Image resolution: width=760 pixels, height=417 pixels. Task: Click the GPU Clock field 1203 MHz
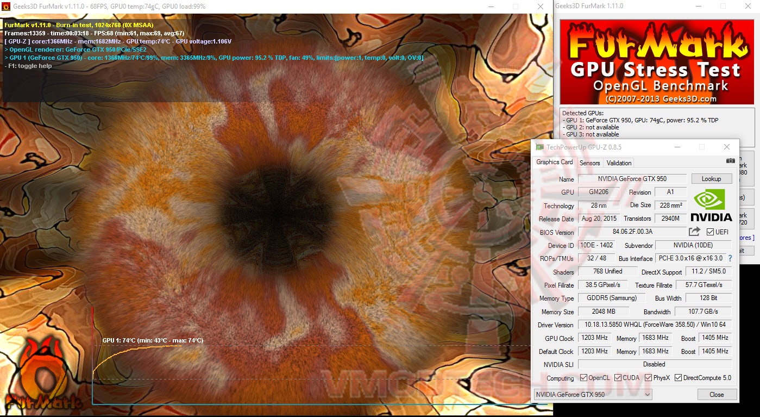[594, 338]
